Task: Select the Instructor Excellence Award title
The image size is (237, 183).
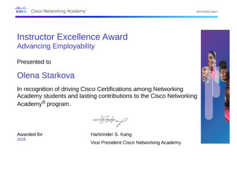Action: (x=72, y=37)
